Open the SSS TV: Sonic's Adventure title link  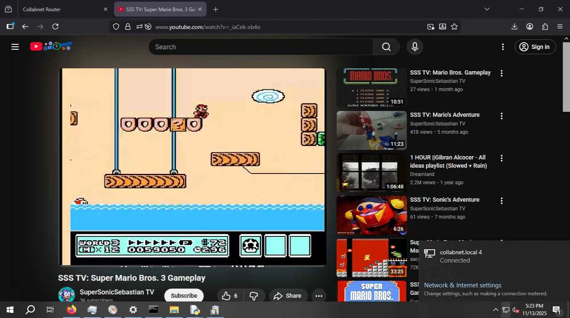tap(445, 200)
